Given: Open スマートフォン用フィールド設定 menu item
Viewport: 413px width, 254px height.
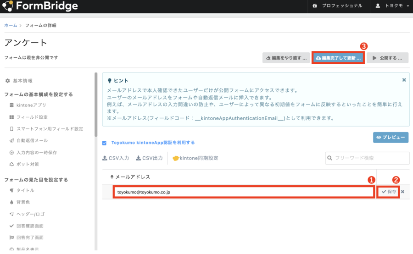Looking at the screenshot, I should pos(46,129).
